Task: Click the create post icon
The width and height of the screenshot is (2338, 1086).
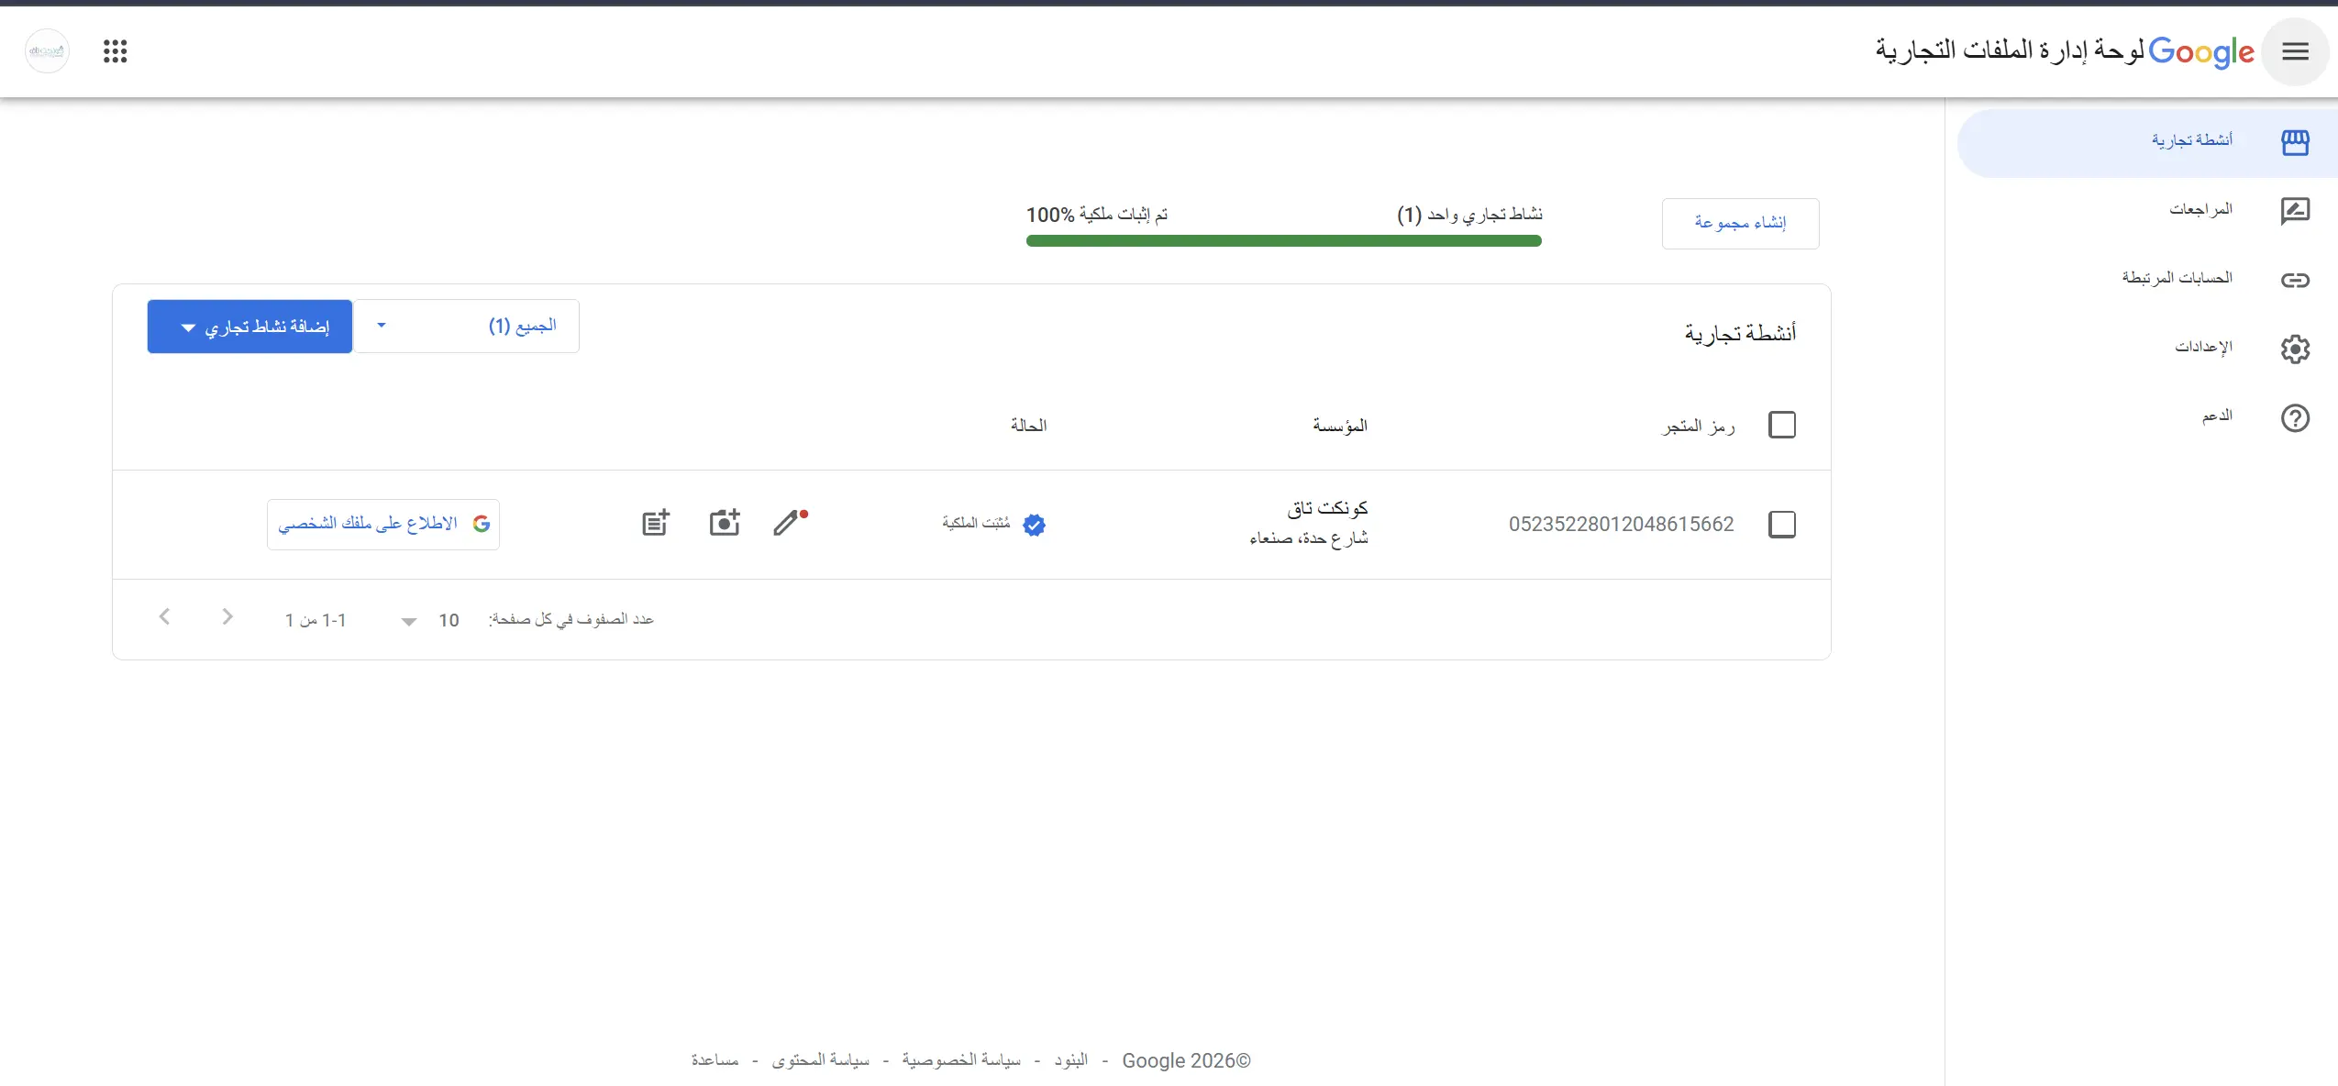Action: [x=656, y=523]
